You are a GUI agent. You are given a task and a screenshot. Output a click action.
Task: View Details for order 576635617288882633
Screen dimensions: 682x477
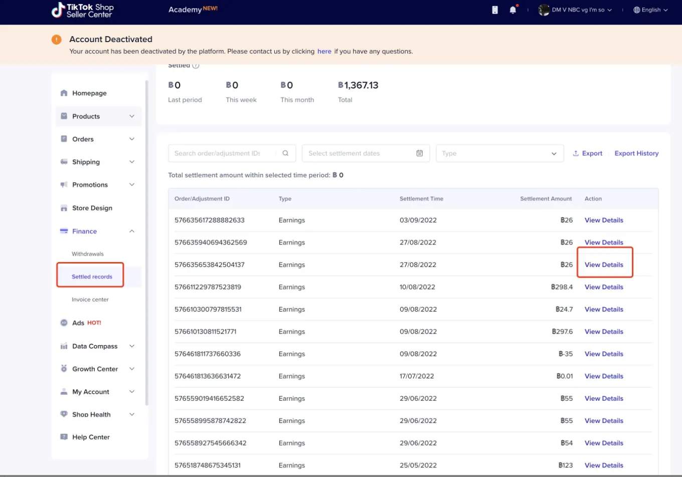(604, 220)
